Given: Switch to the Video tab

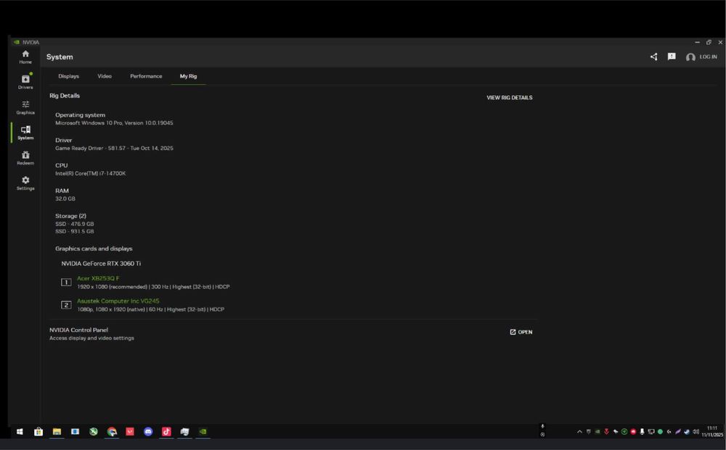Looking at the screenshot, I should 104,76.
